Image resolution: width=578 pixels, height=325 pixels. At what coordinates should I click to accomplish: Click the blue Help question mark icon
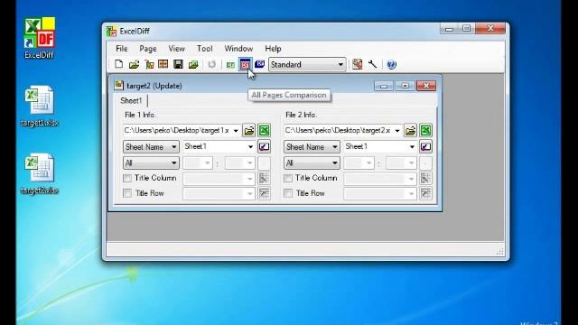click(391, 64)
